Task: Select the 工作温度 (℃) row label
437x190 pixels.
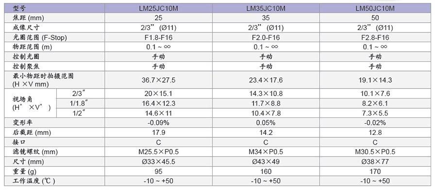Action: (x=34, y=181)
